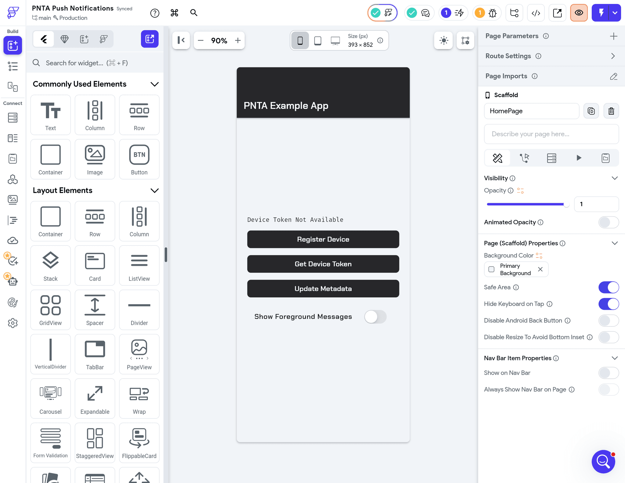The image size is (625, 483).
Task: Switch to tablet preview size
Action: tap(317, 40)
